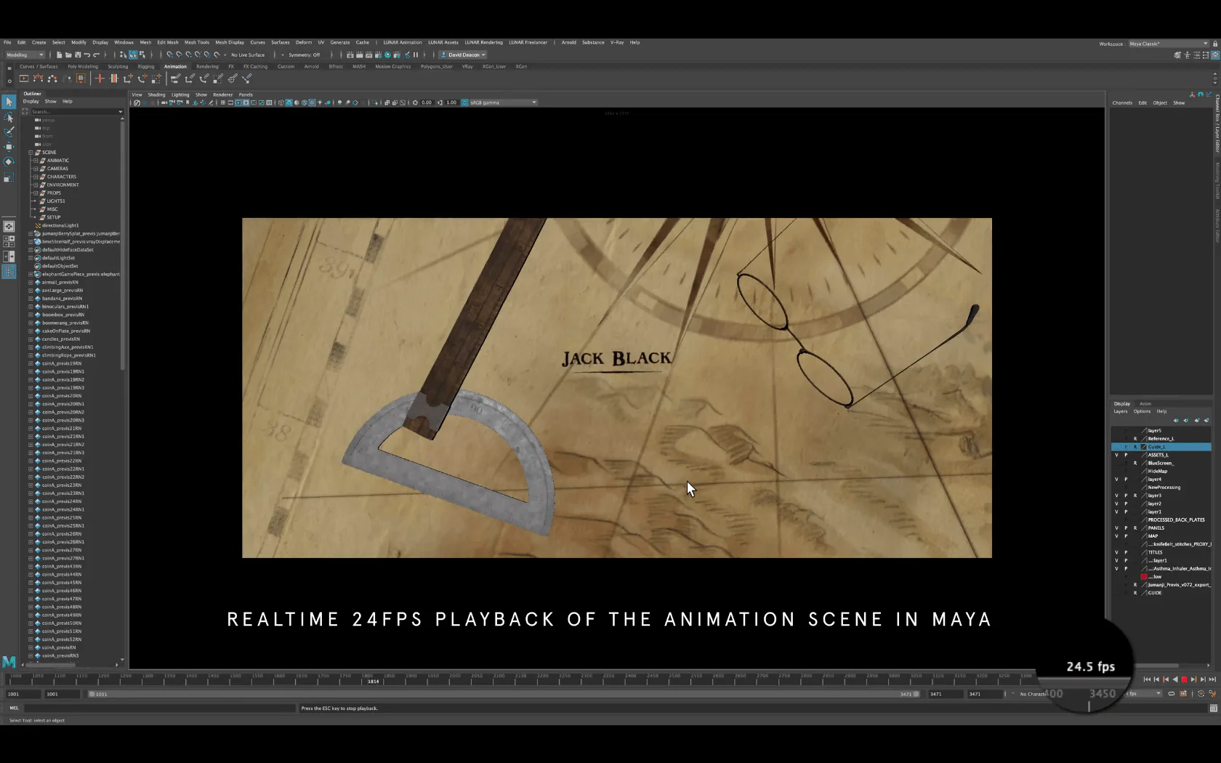Open the Shading viewport menu
Viewport: 1221px width, 763px height.
point(156,94)
